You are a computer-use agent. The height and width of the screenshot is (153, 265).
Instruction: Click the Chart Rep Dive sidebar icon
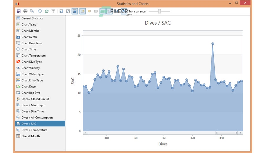pos(18,93)
